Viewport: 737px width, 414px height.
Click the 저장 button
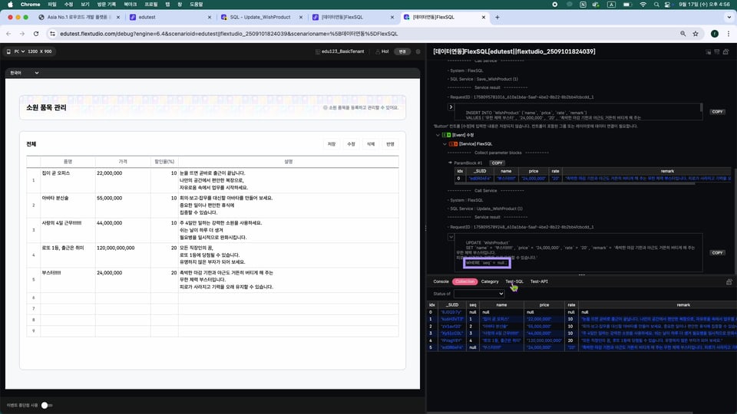332,144
